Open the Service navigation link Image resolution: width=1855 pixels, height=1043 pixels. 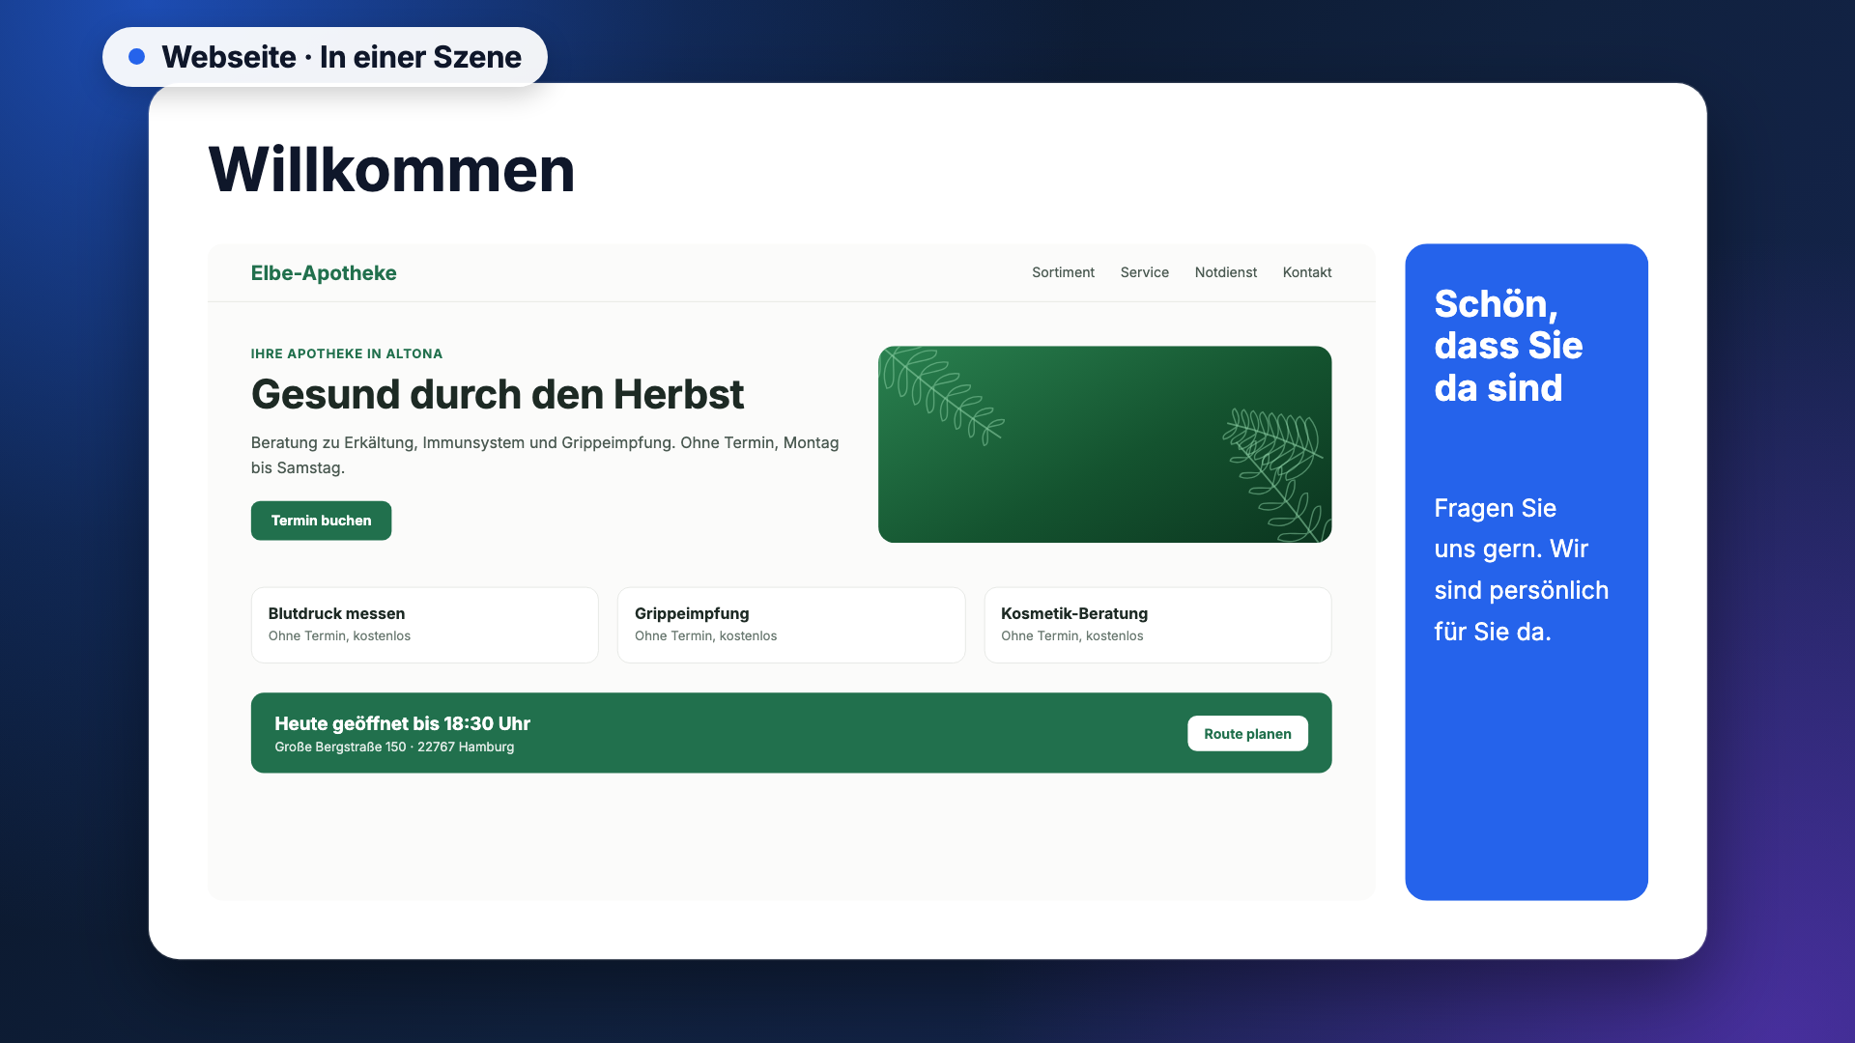pos(1144,272)
